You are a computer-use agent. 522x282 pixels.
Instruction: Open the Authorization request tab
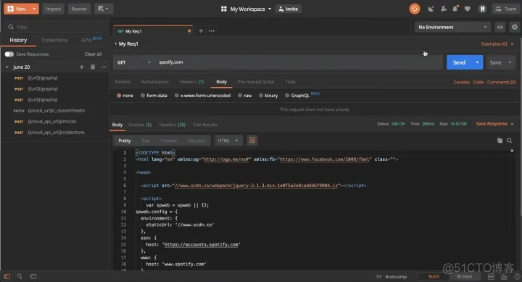(155, 82)
